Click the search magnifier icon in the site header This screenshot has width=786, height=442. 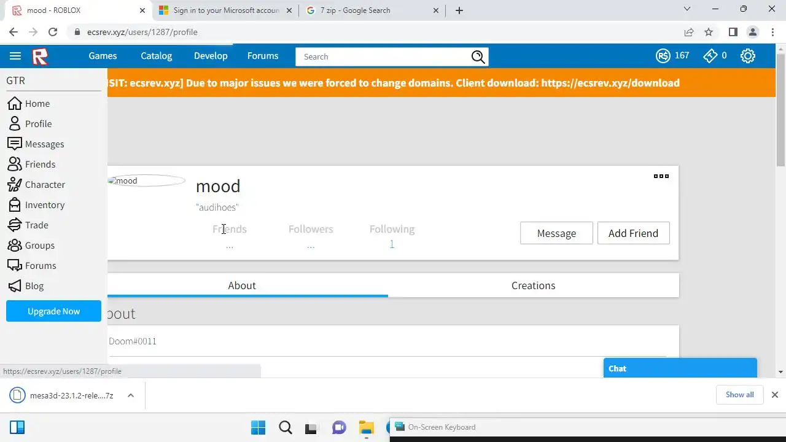(478, 56)
